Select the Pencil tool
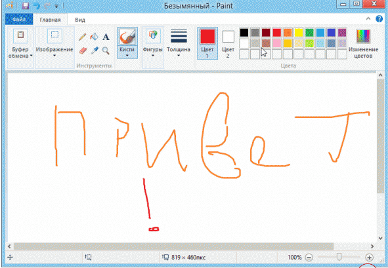 [x=83, y=37]
